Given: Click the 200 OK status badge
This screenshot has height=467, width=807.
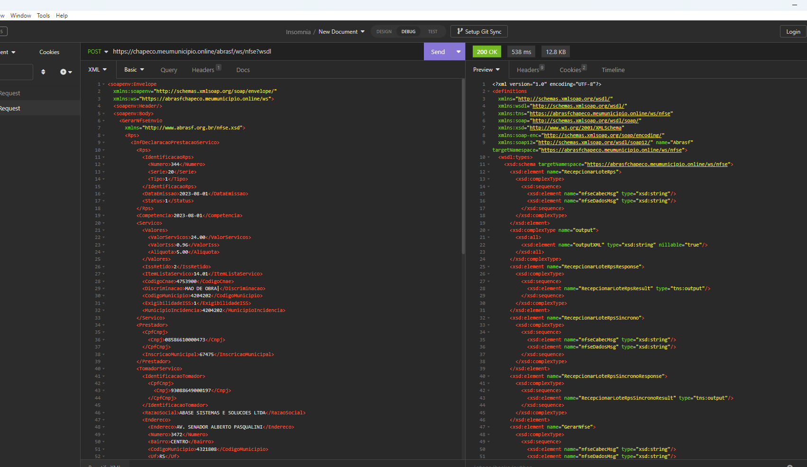Looking at the screenshot, I should point(487,52).
